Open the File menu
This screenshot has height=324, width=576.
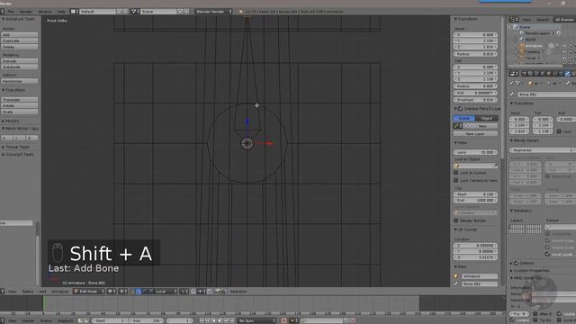[x=11, y=12]
